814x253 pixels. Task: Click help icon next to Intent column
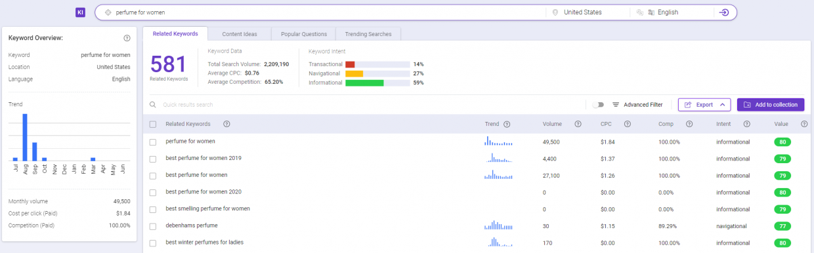click(747, 124)
